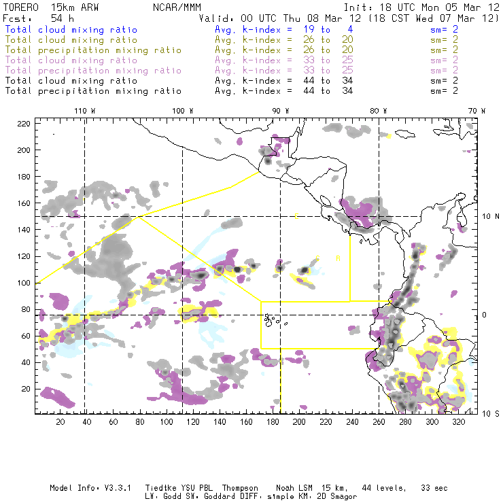Click the "10 S" latitude label
Screen dimensions: 503x503
pyautogui.click(x=491, y=414)
